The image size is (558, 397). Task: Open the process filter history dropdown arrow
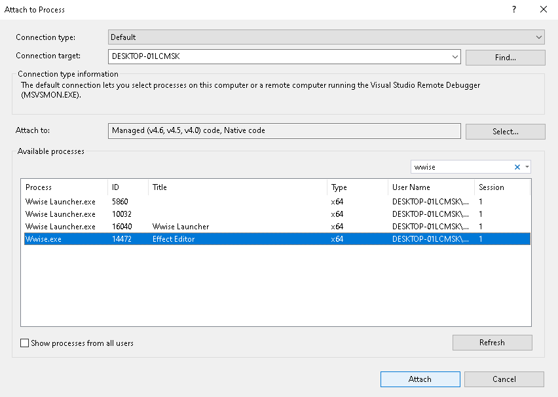[527, 167]
